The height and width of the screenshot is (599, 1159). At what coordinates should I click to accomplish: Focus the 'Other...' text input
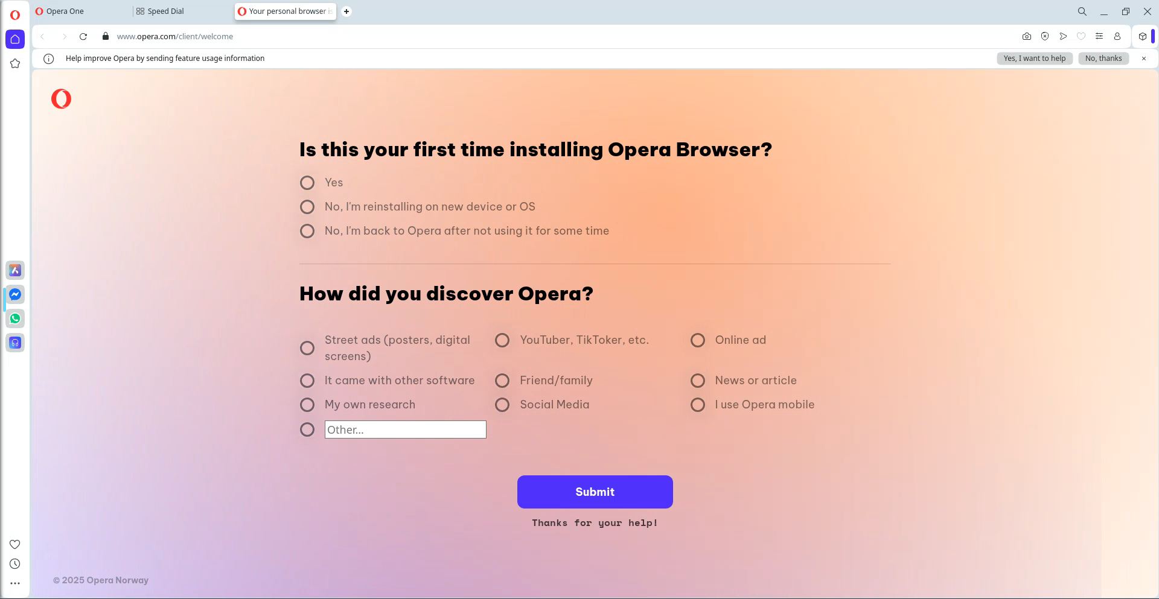click(406, 429)
